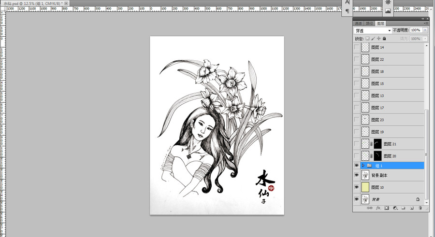The height and width of the screenshot is (237, 435).
Task: Click lock icon on 背景 layer
Action: click(418, 199)
